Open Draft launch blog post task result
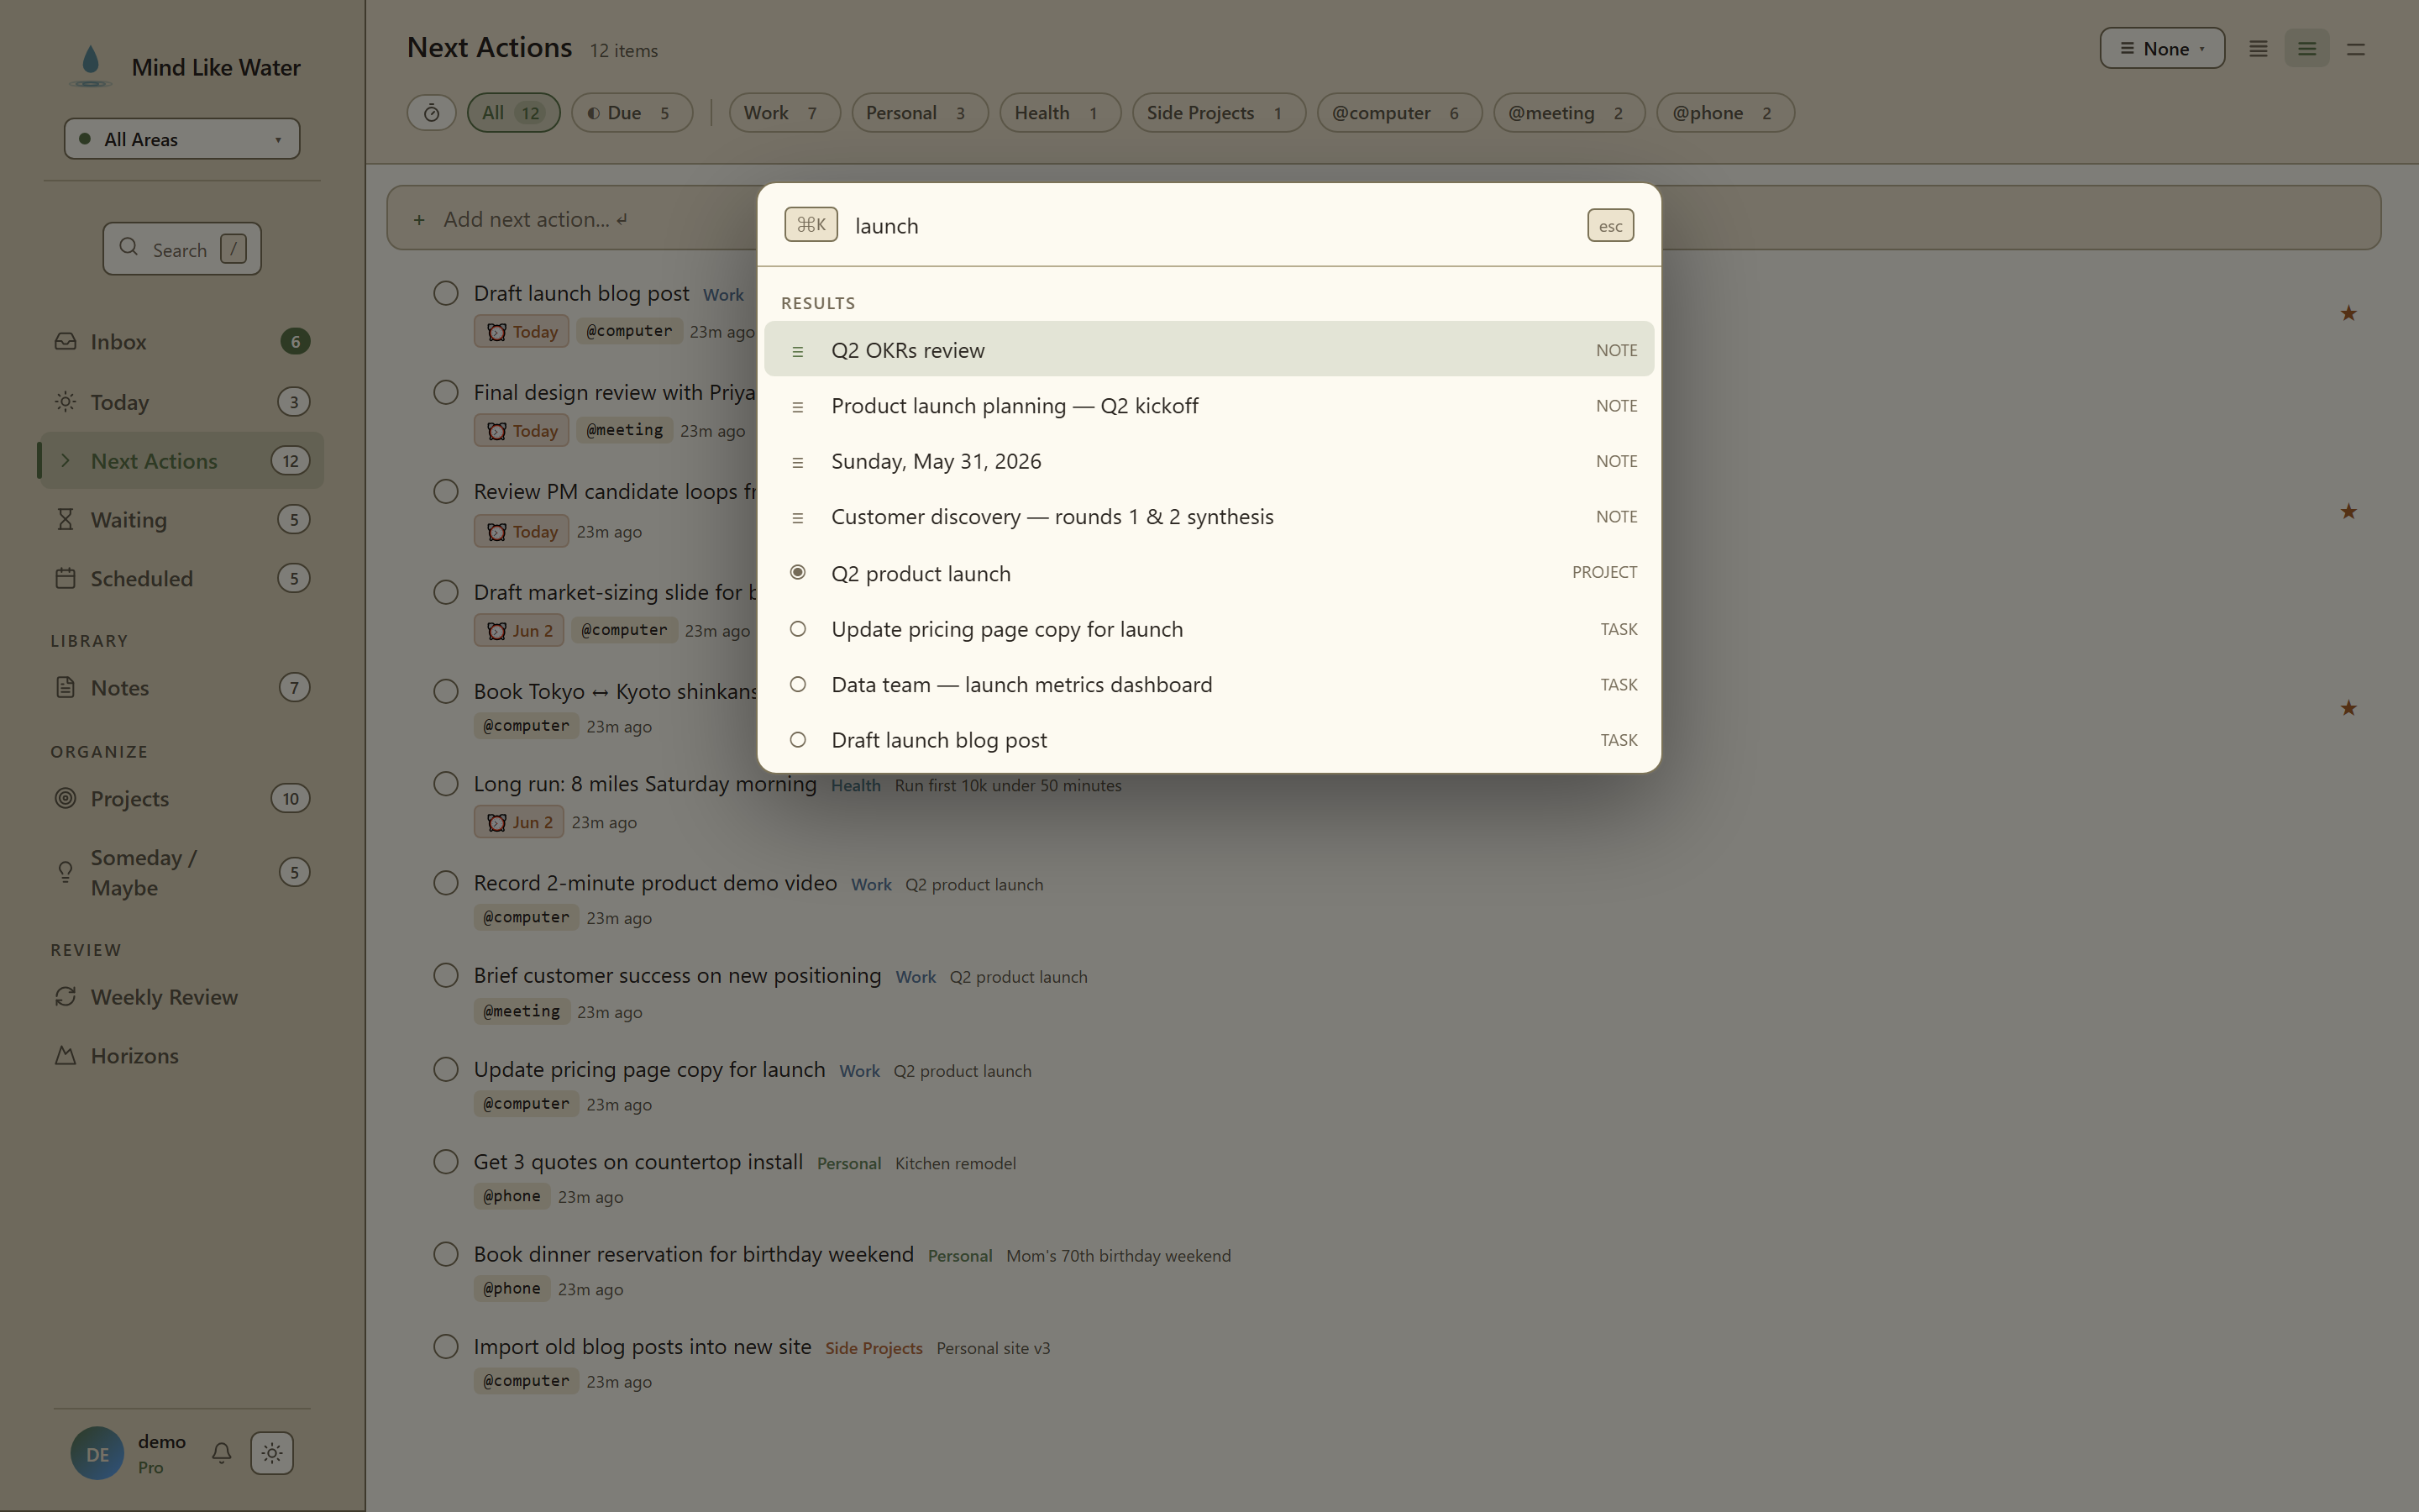 [1209, 740]
